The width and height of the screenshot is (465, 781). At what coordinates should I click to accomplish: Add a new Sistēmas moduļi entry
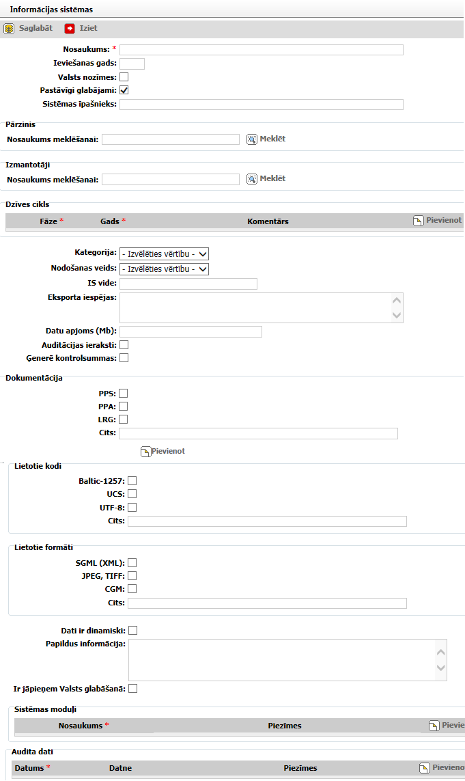pos(434,726)
